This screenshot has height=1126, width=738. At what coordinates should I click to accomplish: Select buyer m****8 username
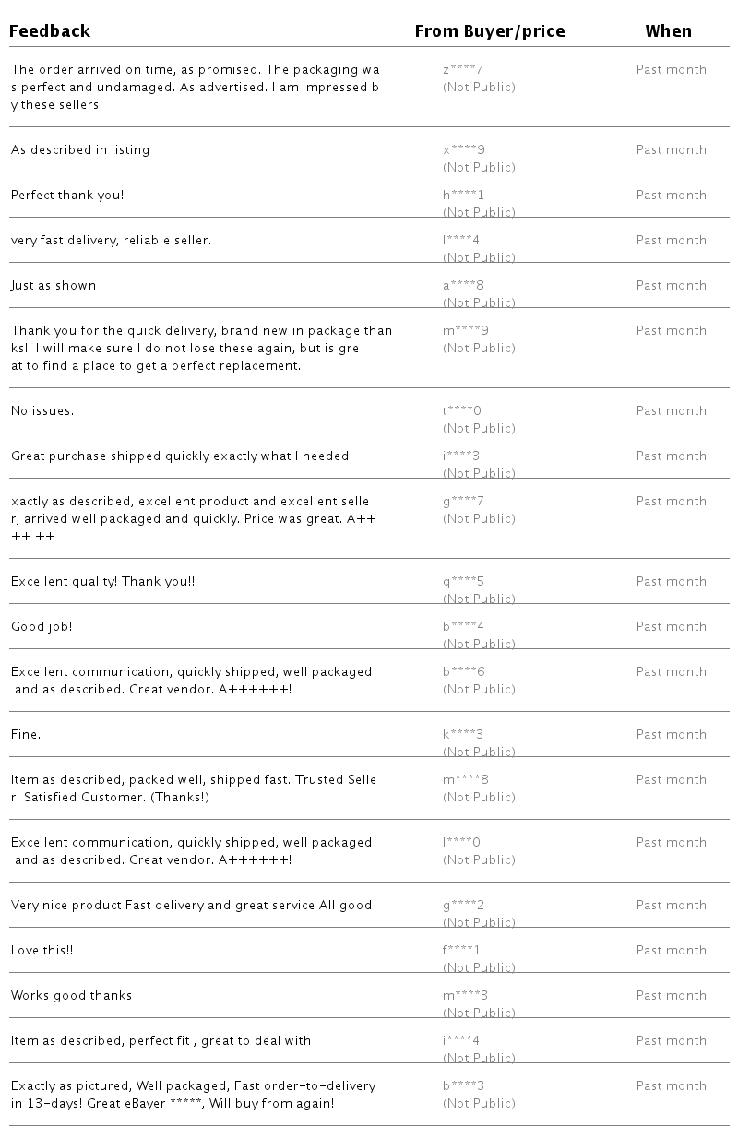tap(466, 780)
